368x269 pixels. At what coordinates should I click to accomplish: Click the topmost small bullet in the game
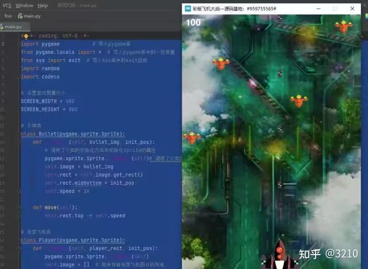(279, 18)
